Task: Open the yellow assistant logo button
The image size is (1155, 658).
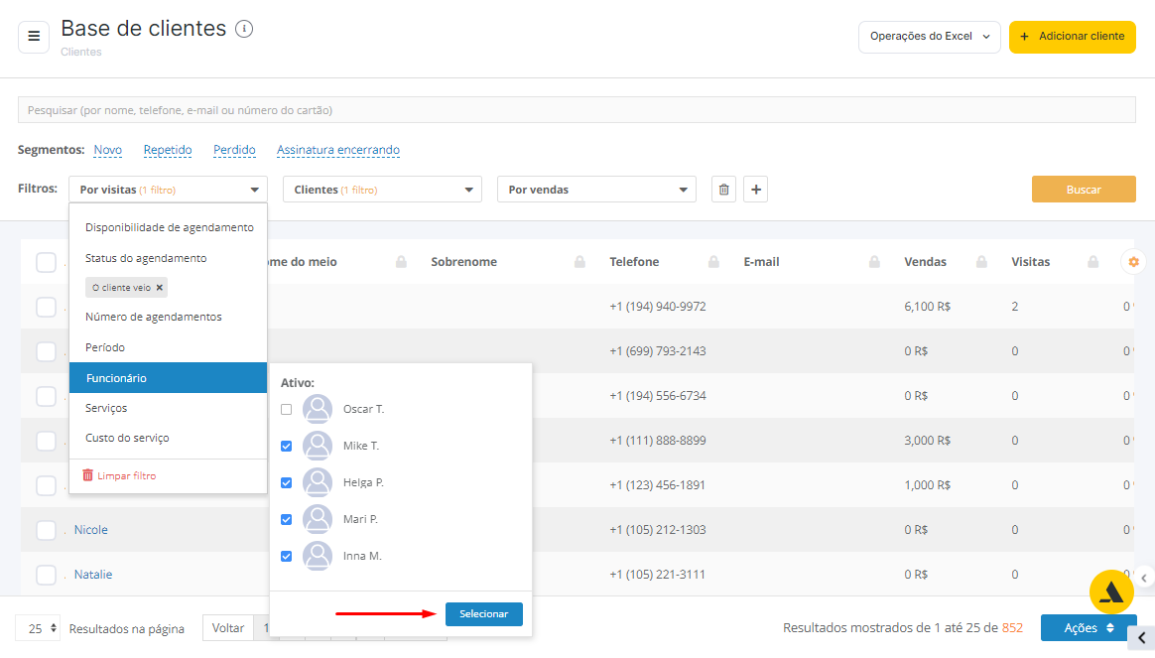Action: click(x=1111, y=592)
